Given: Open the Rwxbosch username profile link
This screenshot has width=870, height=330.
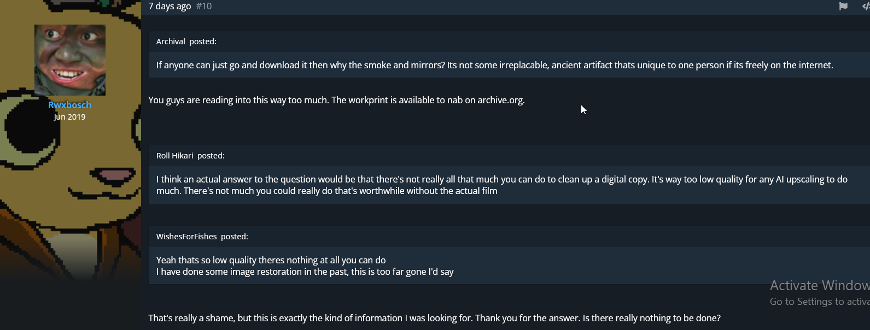Looking at the screenshot, I should (69, 105).
